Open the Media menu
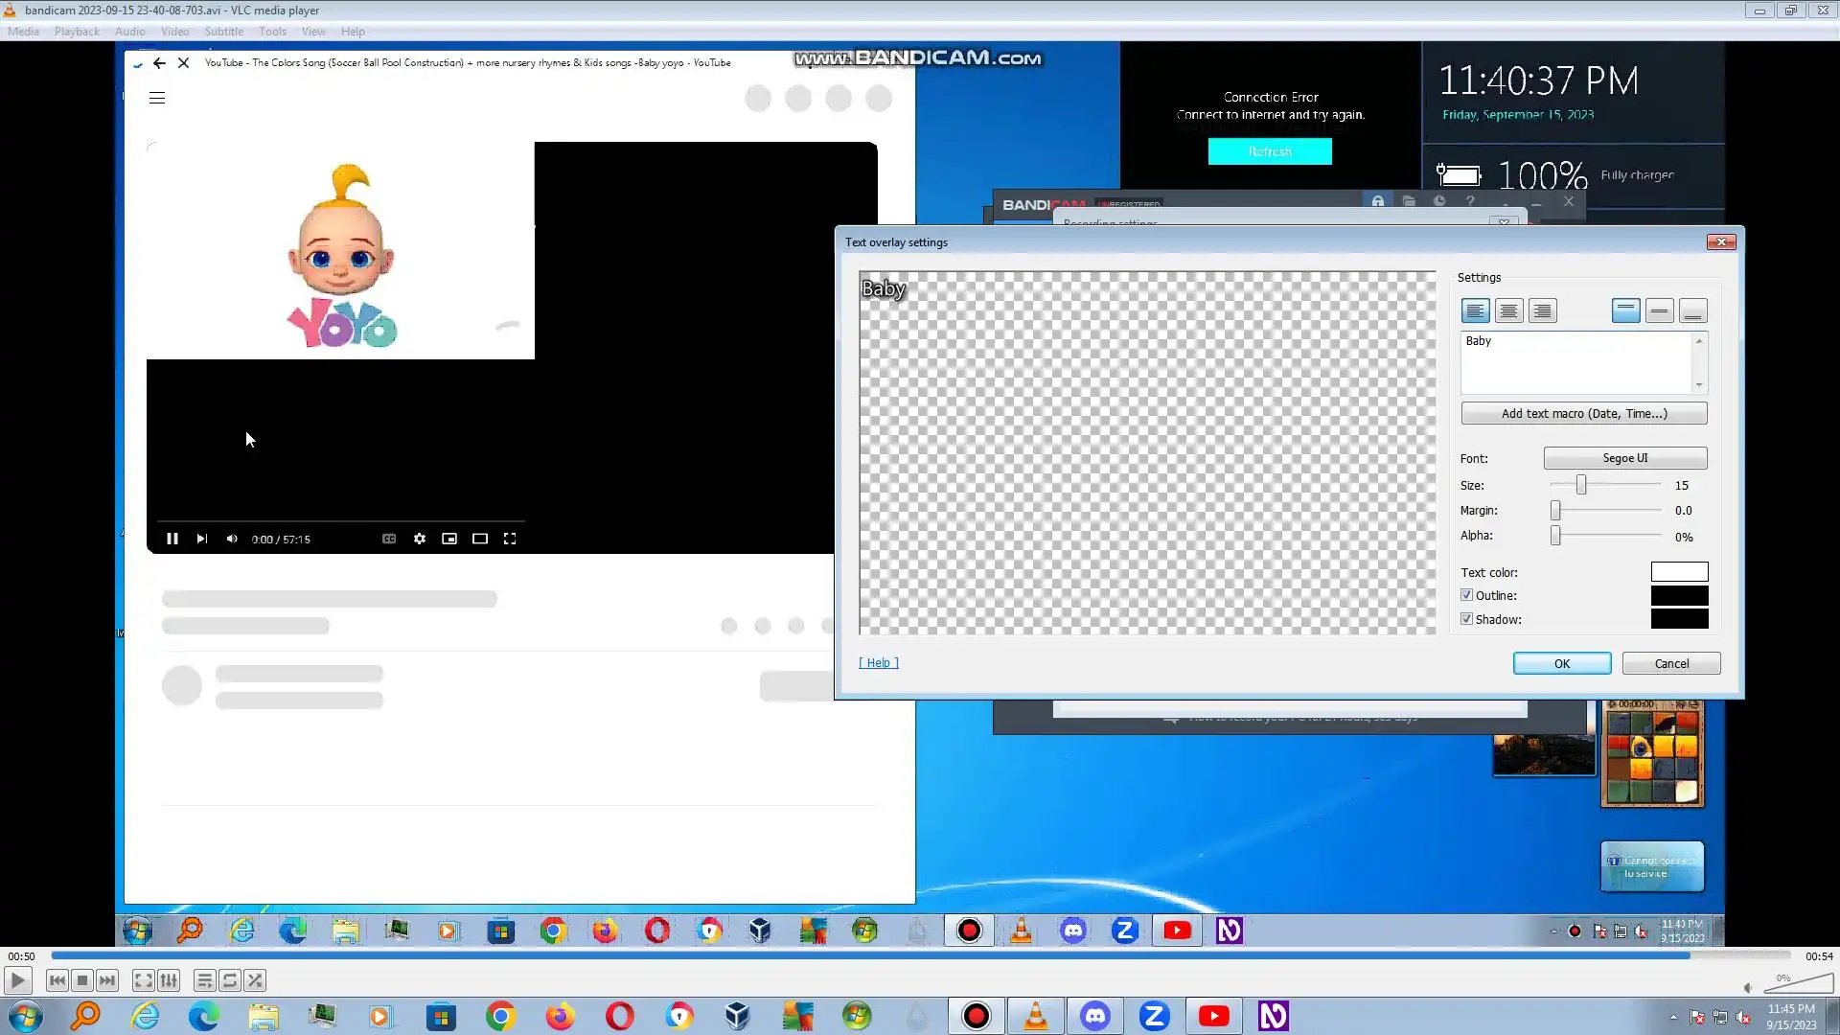 coord(23,32)
